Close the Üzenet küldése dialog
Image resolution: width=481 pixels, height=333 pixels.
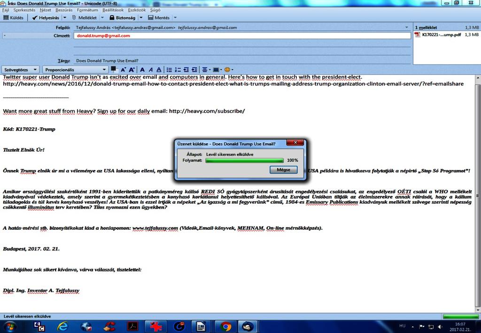click(x=295, y=143)
